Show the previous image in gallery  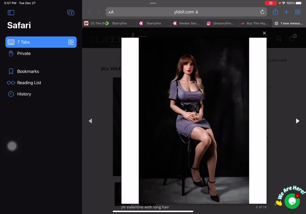90,121
